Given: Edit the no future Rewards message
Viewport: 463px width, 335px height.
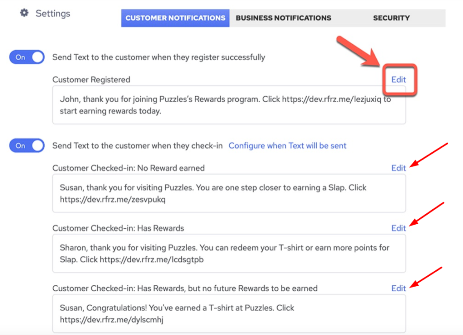Looking at the screenshot, I should [x=398, y=288].
